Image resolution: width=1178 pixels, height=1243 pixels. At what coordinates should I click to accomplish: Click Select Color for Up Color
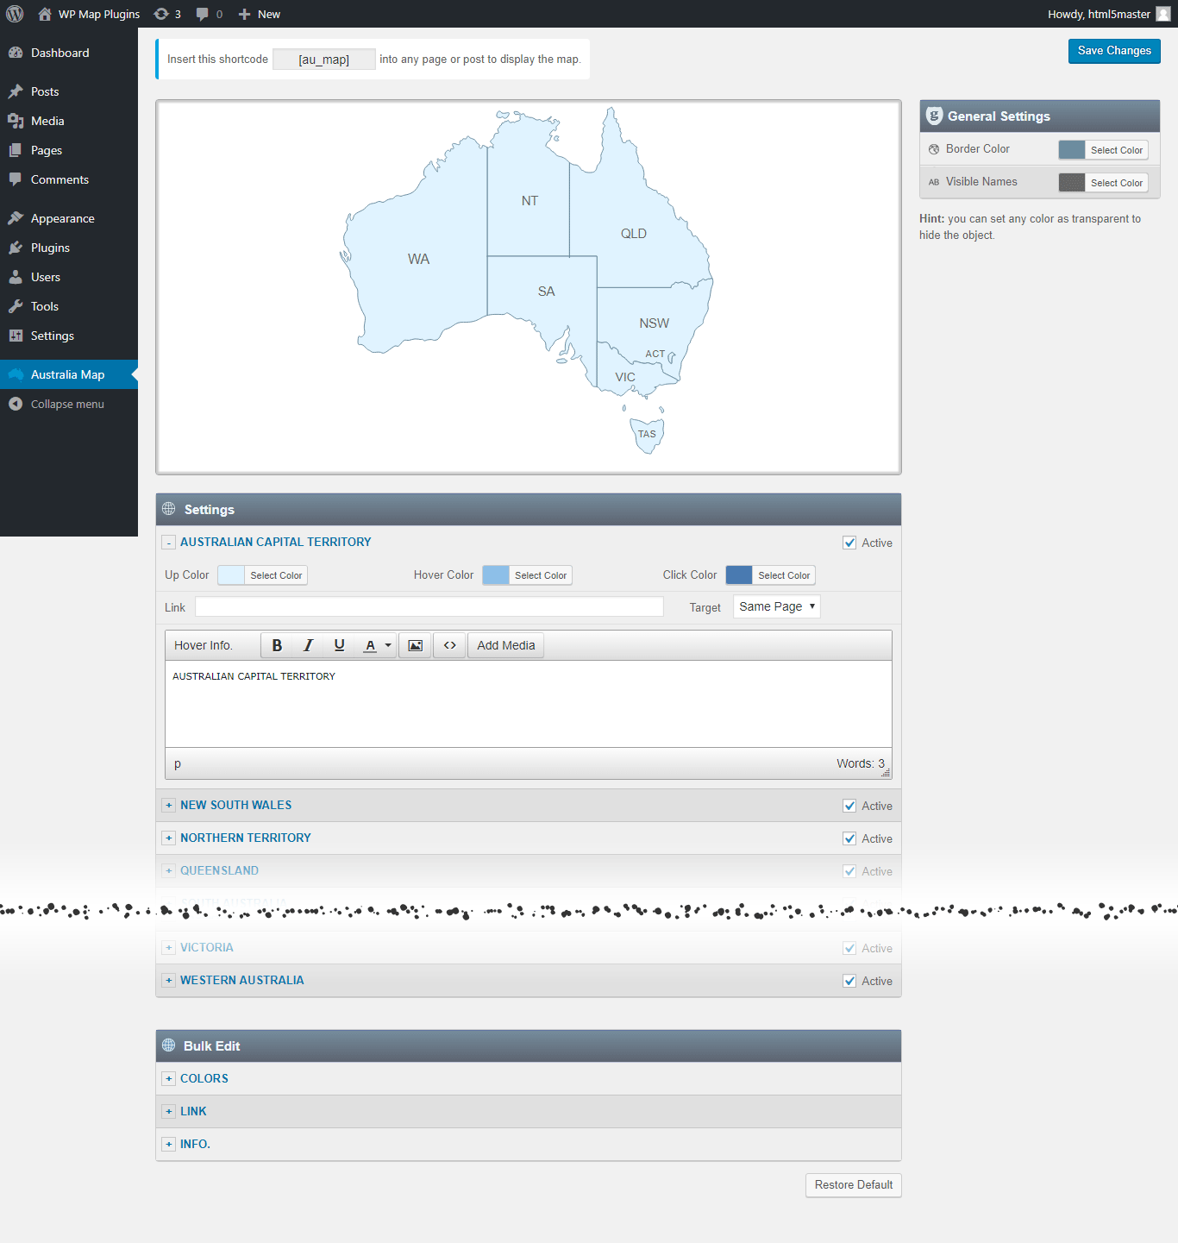276,575
